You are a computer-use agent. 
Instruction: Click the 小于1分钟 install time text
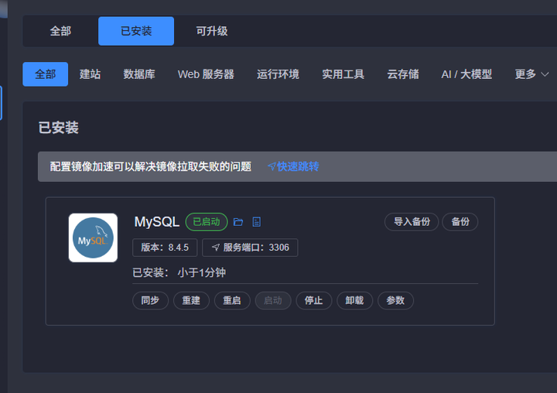pyautogui.click(x=202, y=272)
